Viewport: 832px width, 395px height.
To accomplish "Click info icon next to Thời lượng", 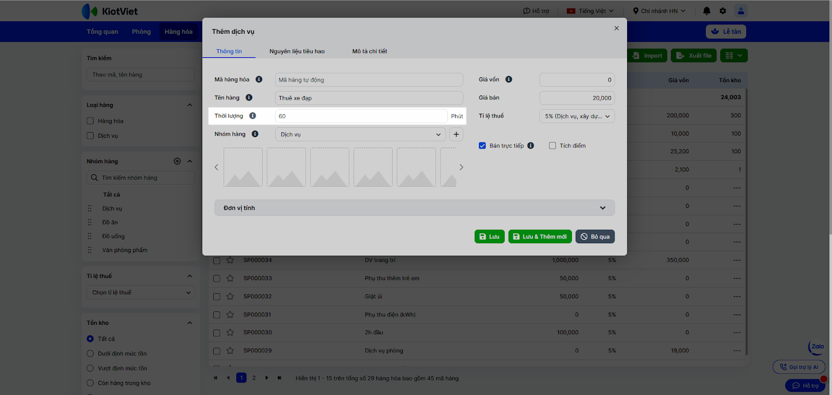I will tap(253, 116).
